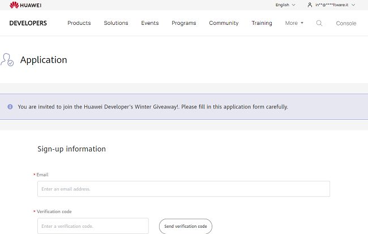Click the DEVELOPERS home link

pyautogui.click(x=28, y=23)
